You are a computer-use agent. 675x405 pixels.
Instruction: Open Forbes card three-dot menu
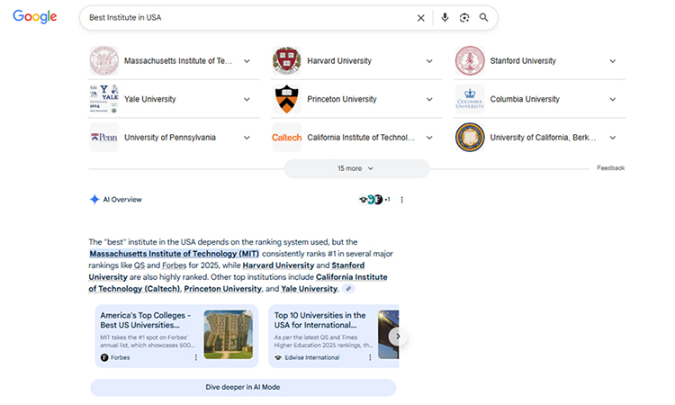(195, 357)
